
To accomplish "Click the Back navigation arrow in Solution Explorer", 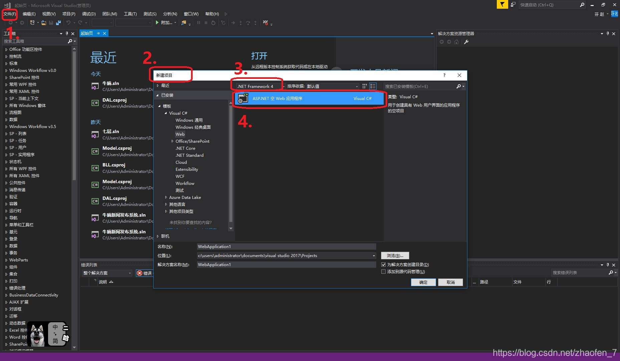I will click(x=442, y=42).
